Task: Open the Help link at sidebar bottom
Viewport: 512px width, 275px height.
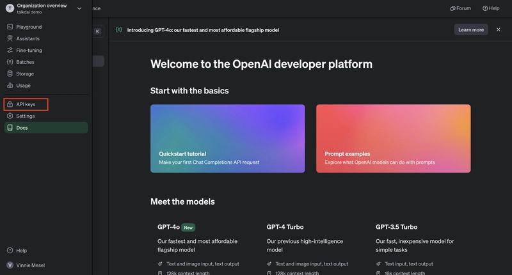Action: coord(45,251)
